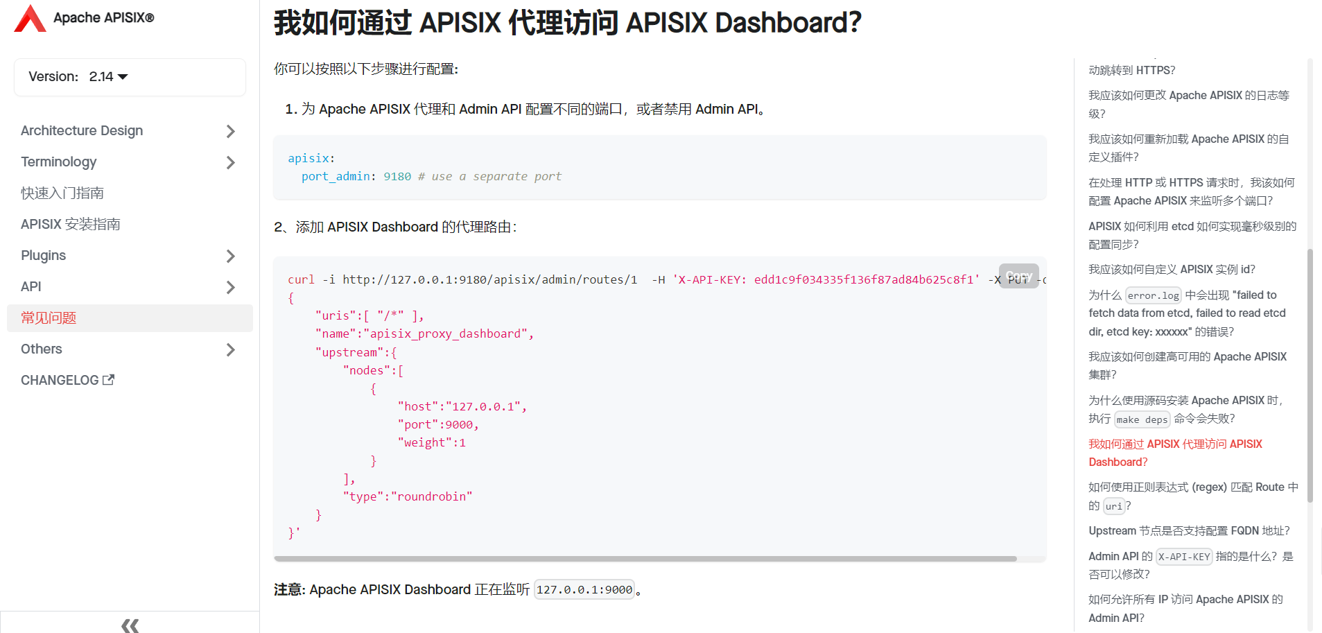Image resolution: width=1322 pixels, height=633 pixels.
Task: Copy the curl command code block
Action: [x=1018, y=276]
